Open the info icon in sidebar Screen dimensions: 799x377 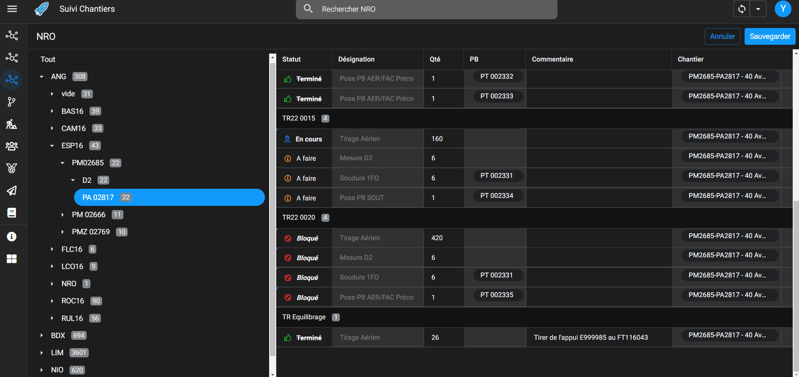(x=12, y=237)
